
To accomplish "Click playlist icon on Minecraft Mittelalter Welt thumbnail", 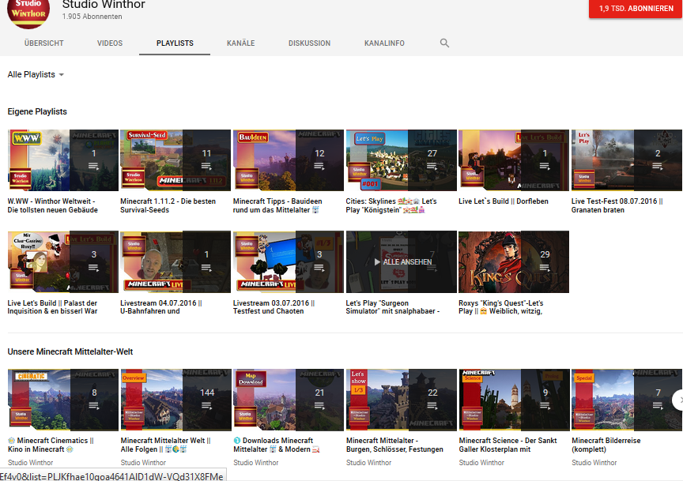I will coord(206,405).
